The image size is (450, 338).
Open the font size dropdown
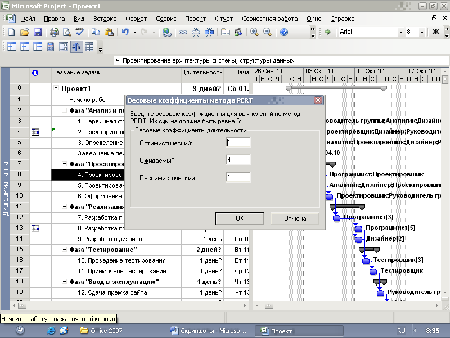click(422, 32)
